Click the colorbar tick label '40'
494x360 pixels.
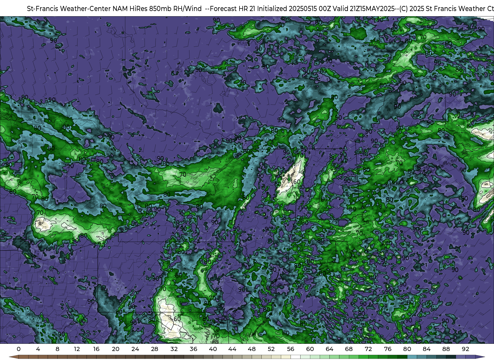click(213, 349)
